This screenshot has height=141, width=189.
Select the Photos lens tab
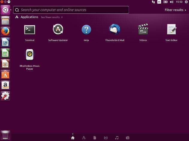(x=128, y=138)
